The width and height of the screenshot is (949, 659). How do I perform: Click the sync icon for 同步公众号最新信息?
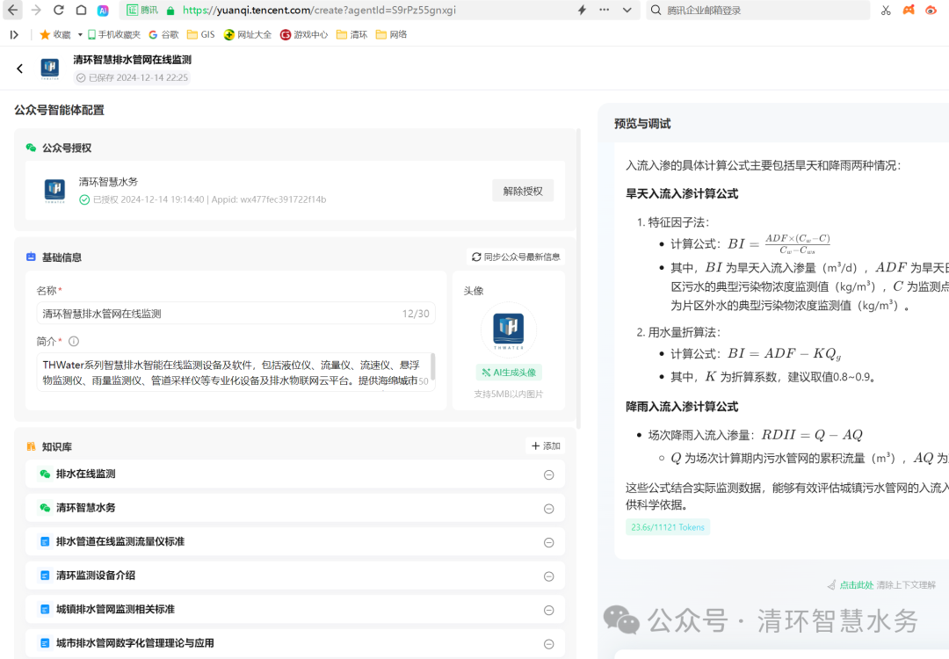coord(475,257)
